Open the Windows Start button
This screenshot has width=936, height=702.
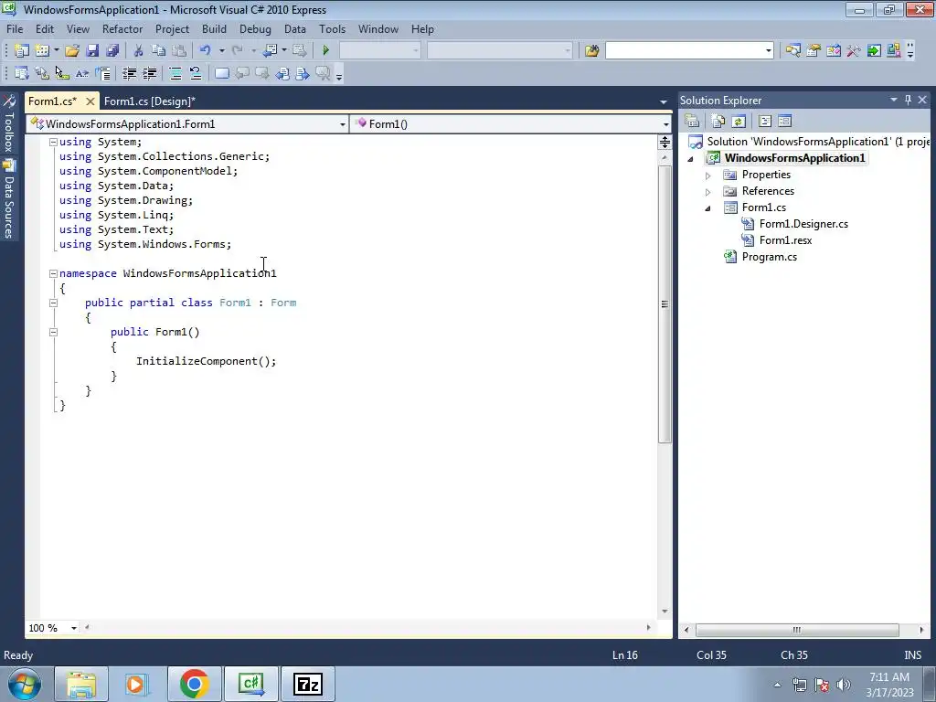[x=25, y=684]
